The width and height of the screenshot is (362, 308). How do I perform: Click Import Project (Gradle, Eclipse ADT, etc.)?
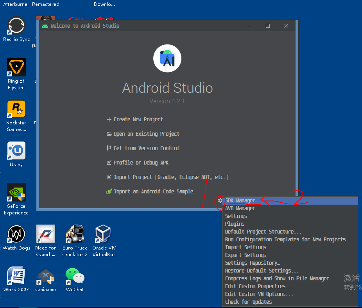click(167, 177)
